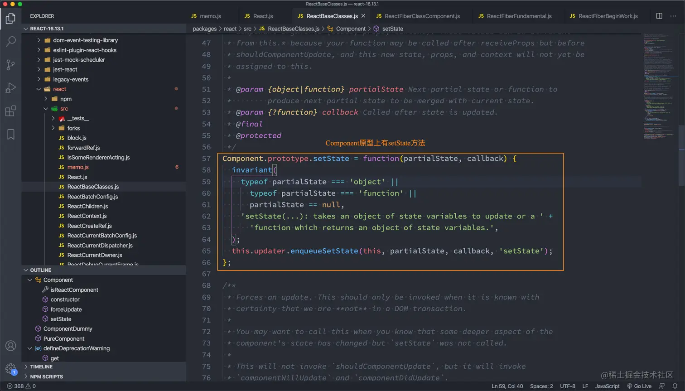Expand the TIMELINE section

coord(104,367)
